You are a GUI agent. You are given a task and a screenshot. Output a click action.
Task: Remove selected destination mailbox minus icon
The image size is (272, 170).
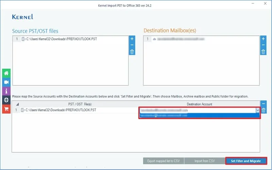(263, 45)
